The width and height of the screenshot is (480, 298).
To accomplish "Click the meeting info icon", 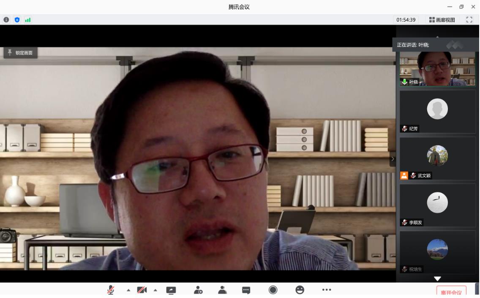I will [x=6, y=20].
